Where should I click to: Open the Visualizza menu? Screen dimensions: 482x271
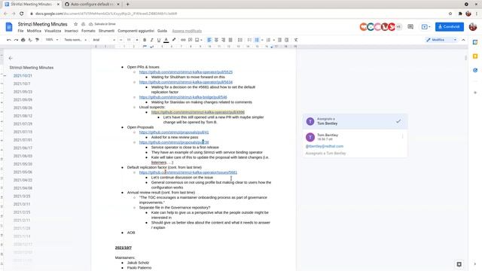(53, 31)
